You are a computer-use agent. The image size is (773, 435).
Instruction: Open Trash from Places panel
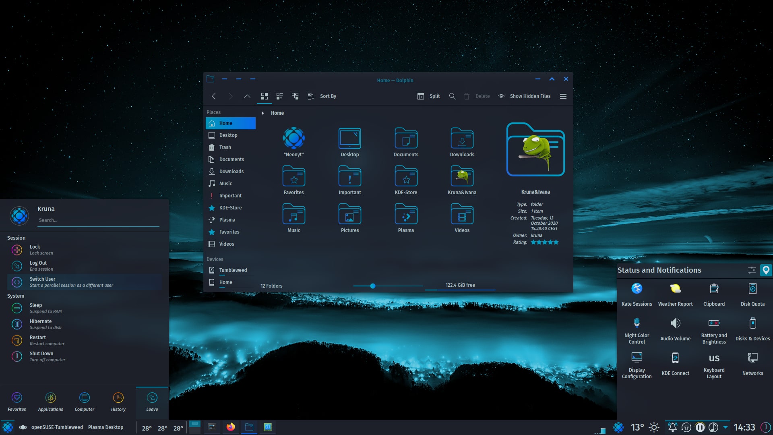(x=231, y=147)
